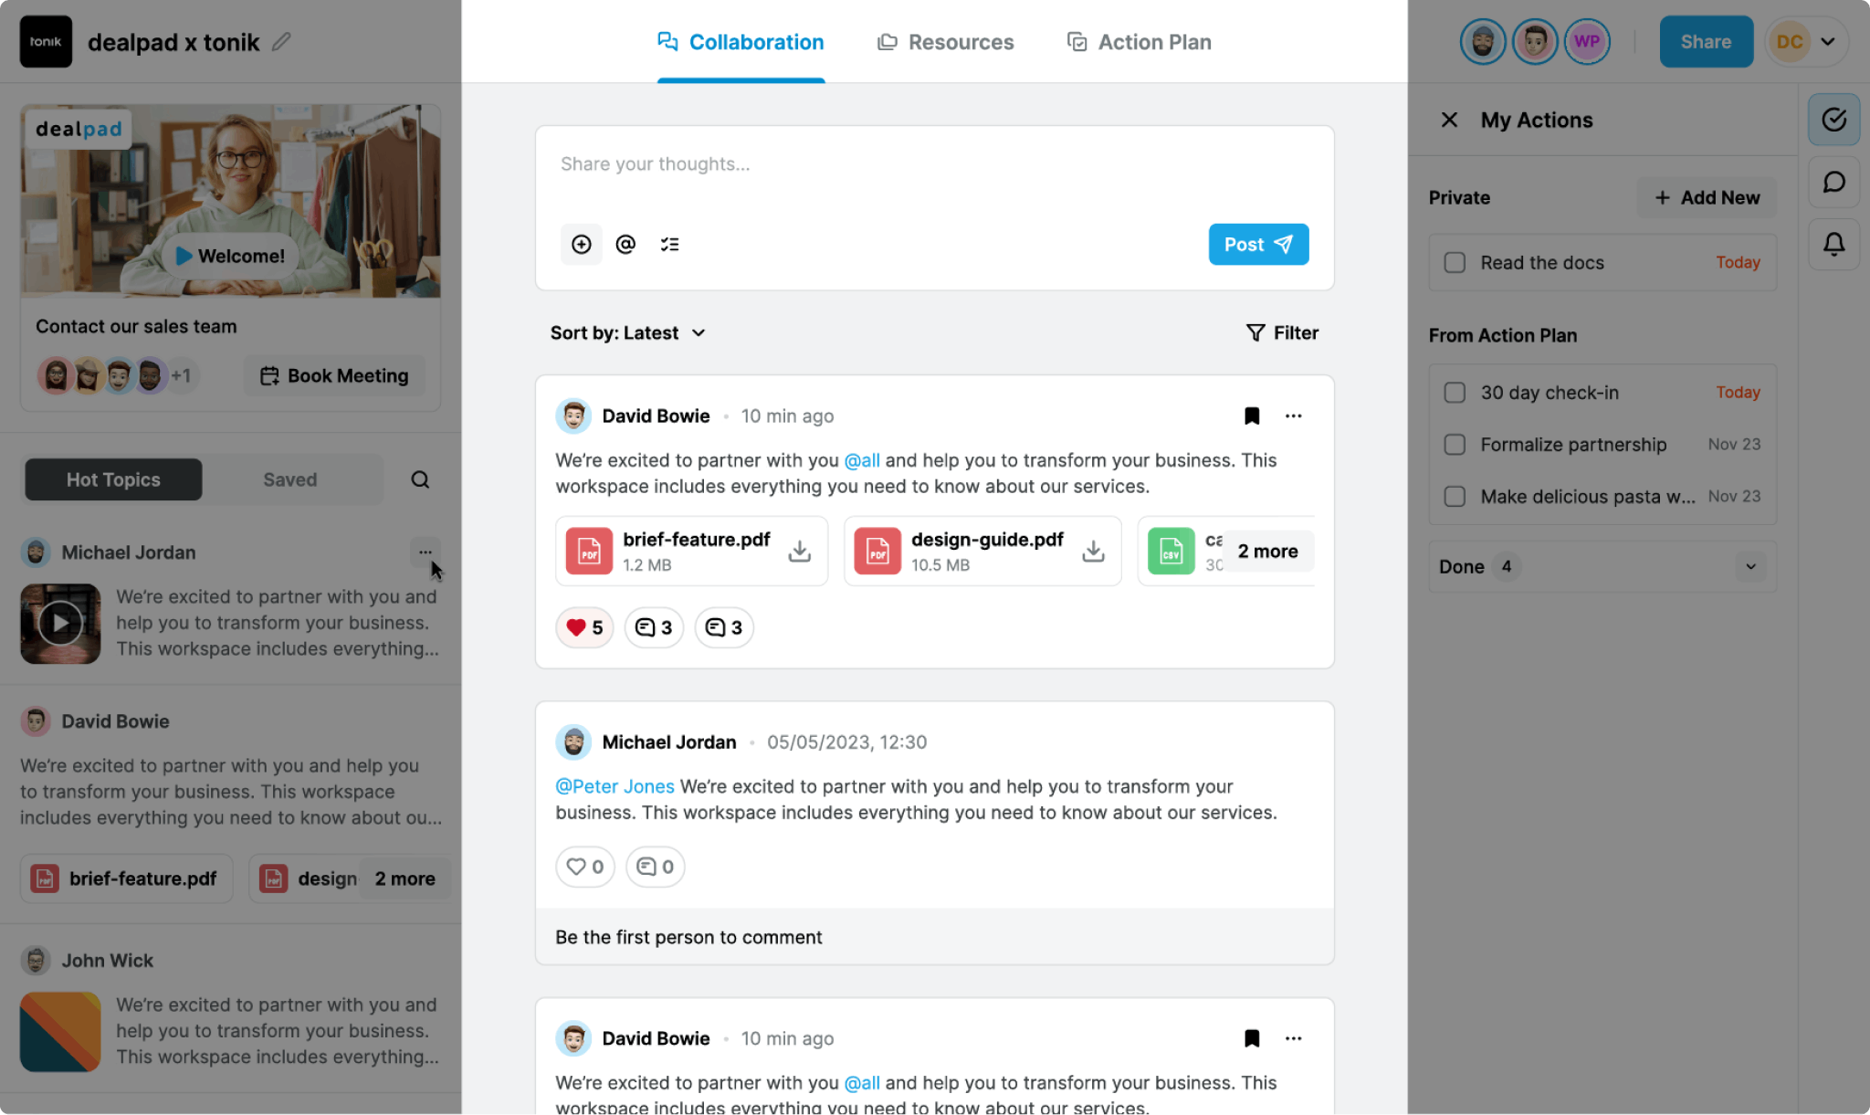Click the mention (@) icon in post composer

pyautogui.click(x=625, y=244)
